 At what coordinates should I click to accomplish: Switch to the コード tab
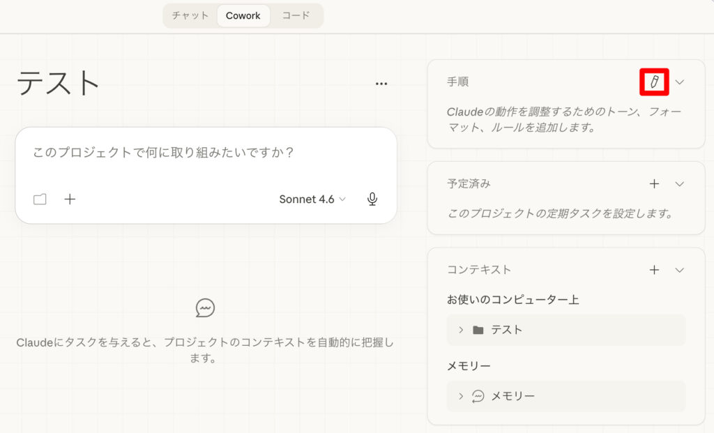296,15
